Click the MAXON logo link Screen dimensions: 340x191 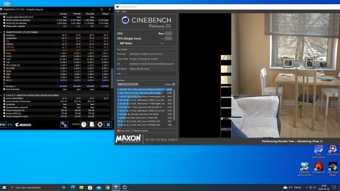[128, 139]
